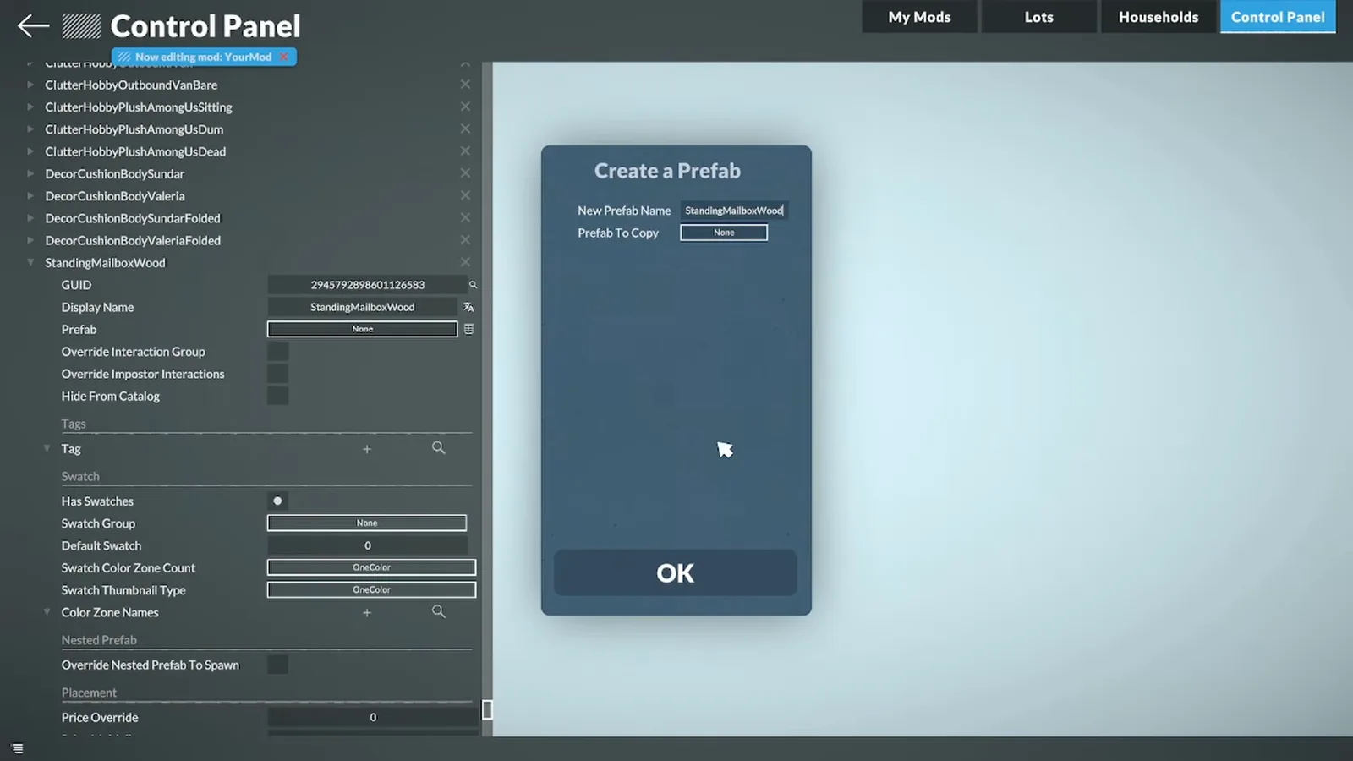Confirm Create a Prefab with OK
Screen dimensions: 1353x761
pos(675,573)
